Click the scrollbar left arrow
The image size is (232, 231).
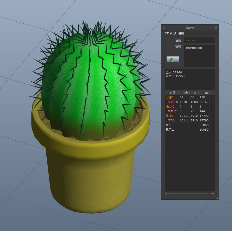click(x=166, y=194)
